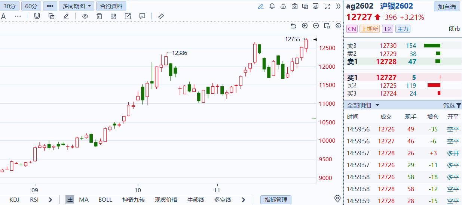
Task: Click the price alert bell icon
Action: coord(272,6)
